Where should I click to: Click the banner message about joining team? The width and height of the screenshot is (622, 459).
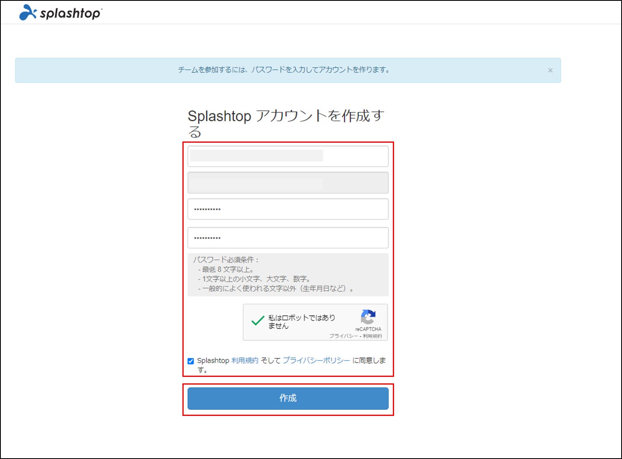284,70
